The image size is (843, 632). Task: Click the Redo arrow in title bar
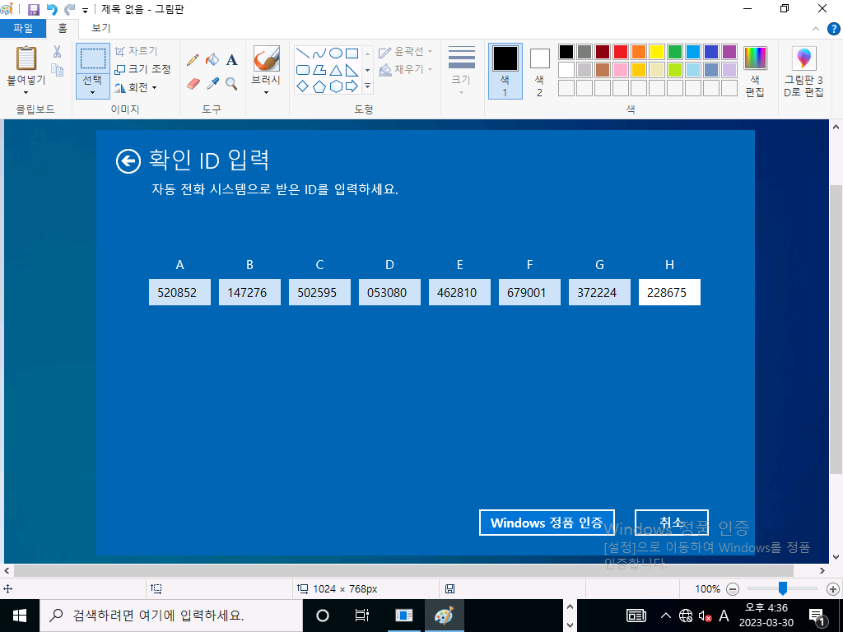[x=69, y=9]
